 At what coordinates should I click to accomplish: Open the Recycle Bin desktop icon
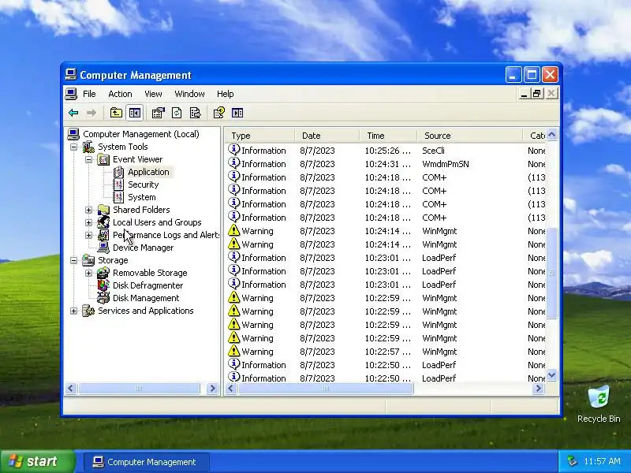point(599,398)
